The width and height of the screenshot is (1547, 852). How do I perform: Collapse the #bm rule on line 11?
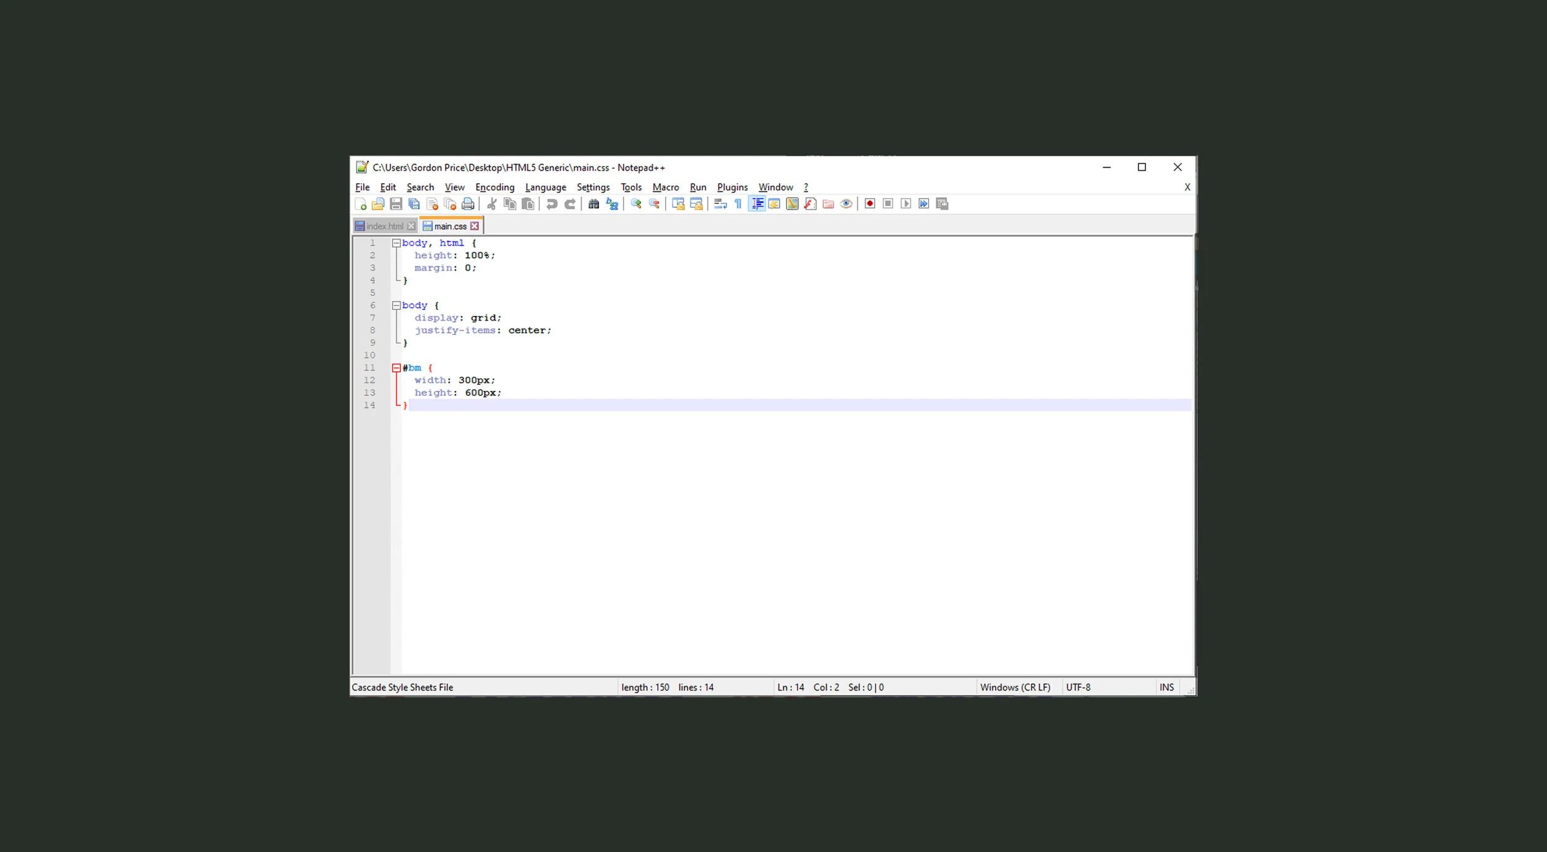point(397,368)
